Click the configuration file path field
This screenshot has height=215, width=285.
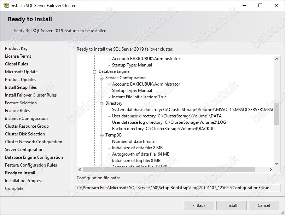pos(178,188)
